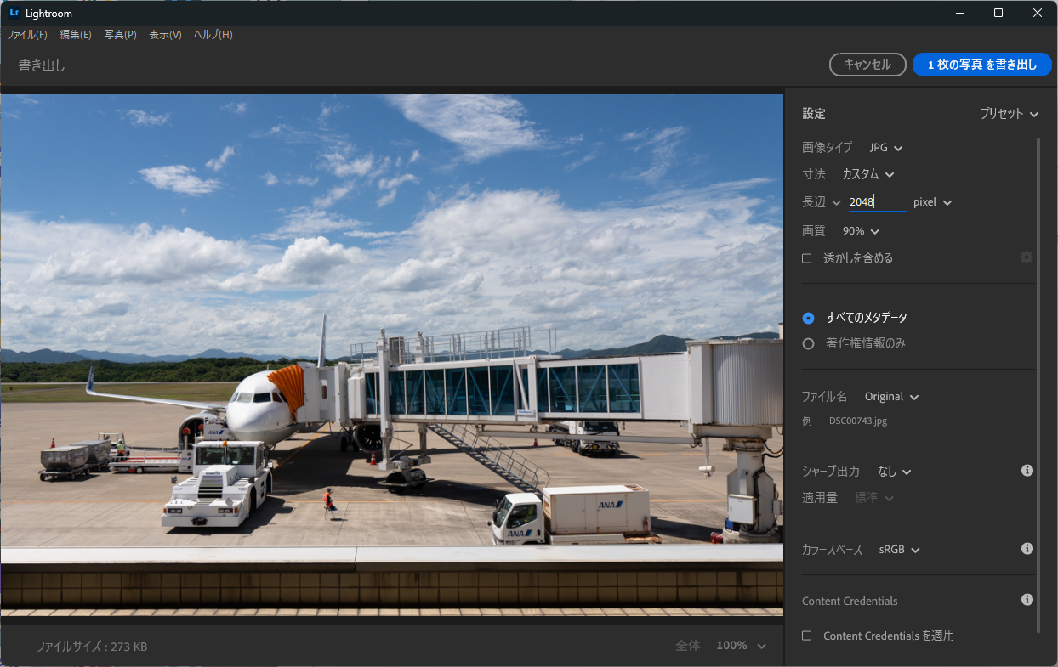This screenshot has width=1058, height=667.
Task: Minimize the Lightroom window
Action: pos(959,13)
